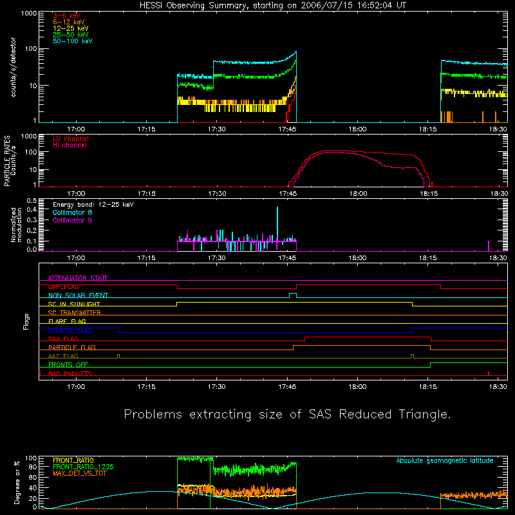The image size is (515, 515).
Task: Select the BAD_PACKETS flag label
Action: point(70,373)
